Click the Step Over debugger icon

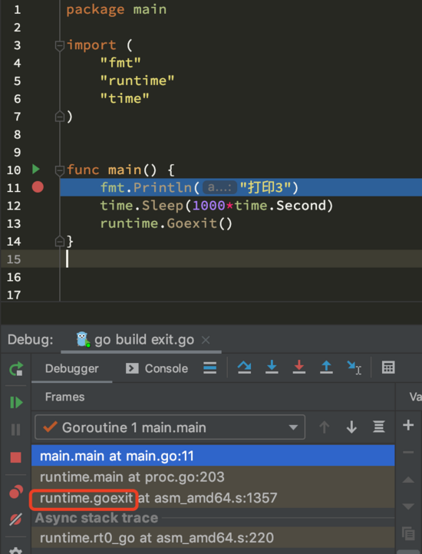tap(244, 368)
